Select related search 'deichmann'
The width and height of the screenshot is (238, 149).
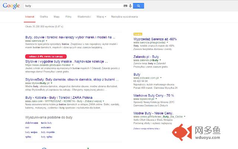click(x=30, y=122)
